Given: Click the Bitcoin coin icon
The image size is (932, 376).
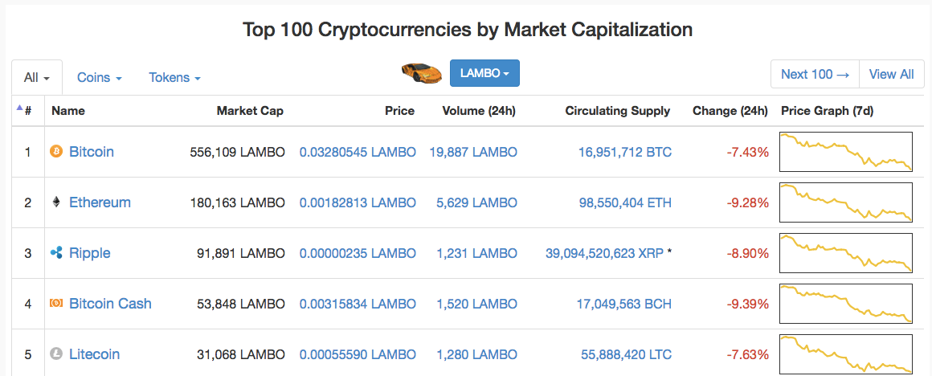Looking at the screenshot, I should (x=56, y=152).
